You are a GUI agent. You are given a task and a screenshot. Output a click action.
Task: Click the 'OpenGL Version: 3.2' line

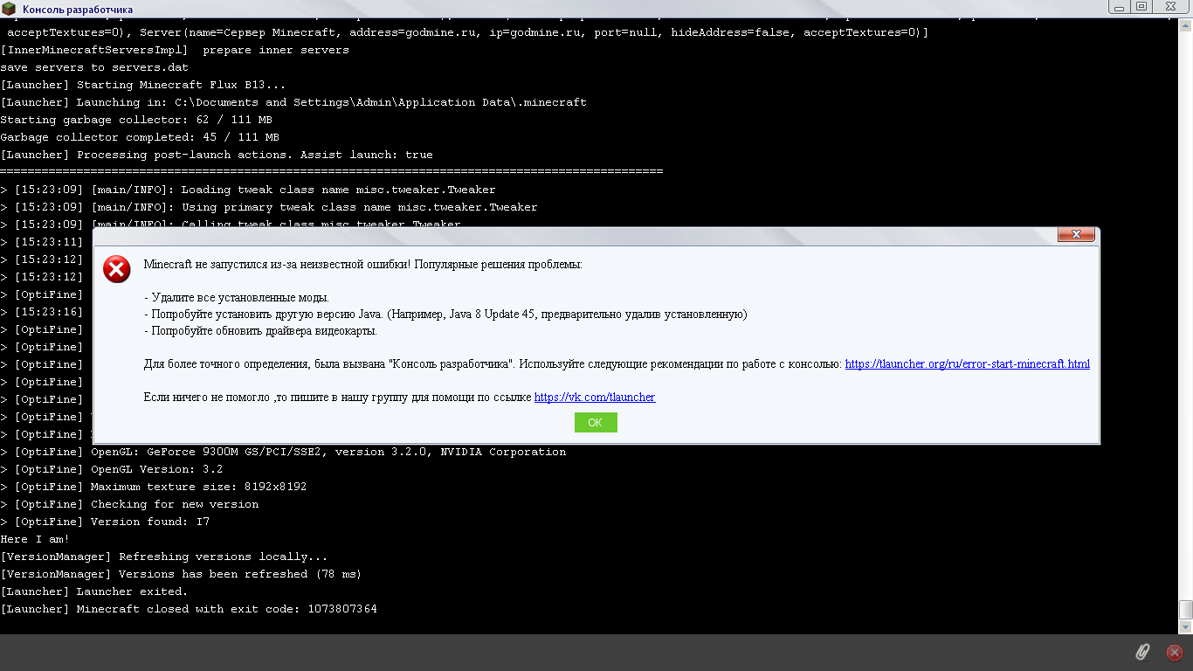point(112,469)
